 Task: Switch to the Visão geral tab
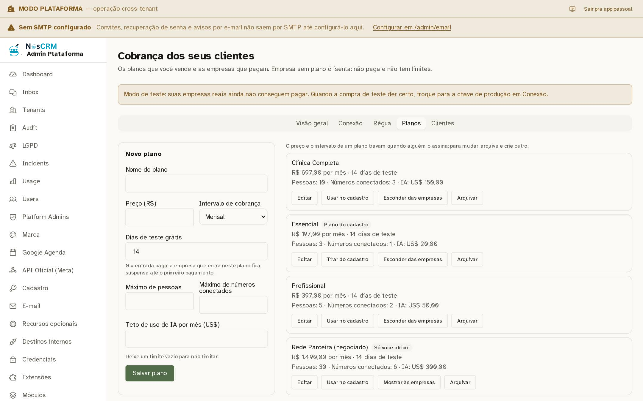point(312,123)
